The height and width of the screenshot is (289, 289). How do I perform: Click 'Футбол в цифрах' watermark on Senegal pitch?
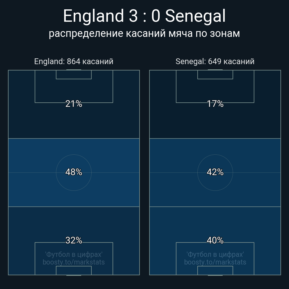215,254
